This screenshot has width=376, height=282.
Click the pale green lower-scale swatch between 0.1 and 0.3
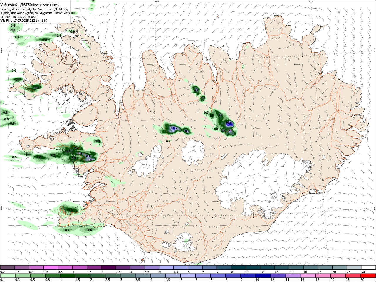pos(7,276)
